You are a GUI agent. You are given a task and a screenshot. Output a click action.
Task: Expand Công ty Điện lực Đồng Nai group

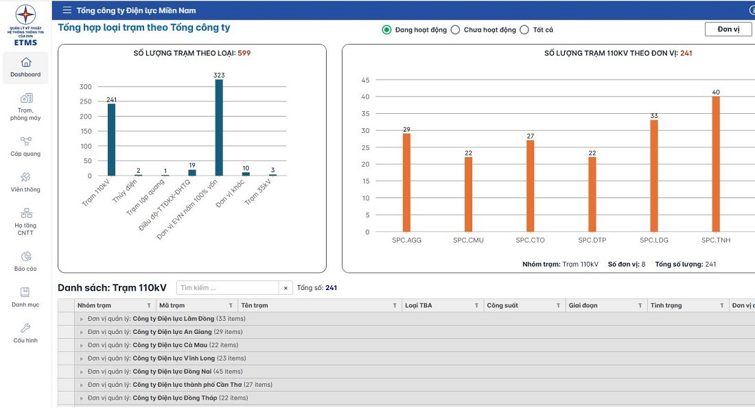82,372
